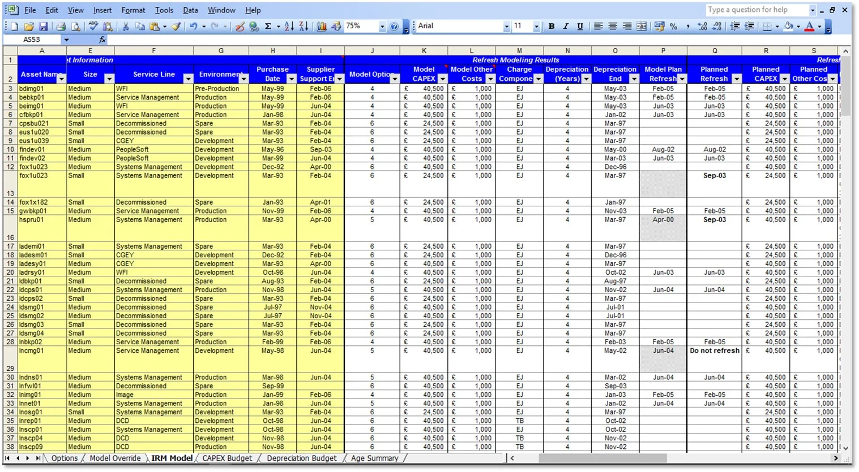The image size is (859, 472).
Task: Cut the selection with the scissors icon
Action: click(x=126, y=26)
